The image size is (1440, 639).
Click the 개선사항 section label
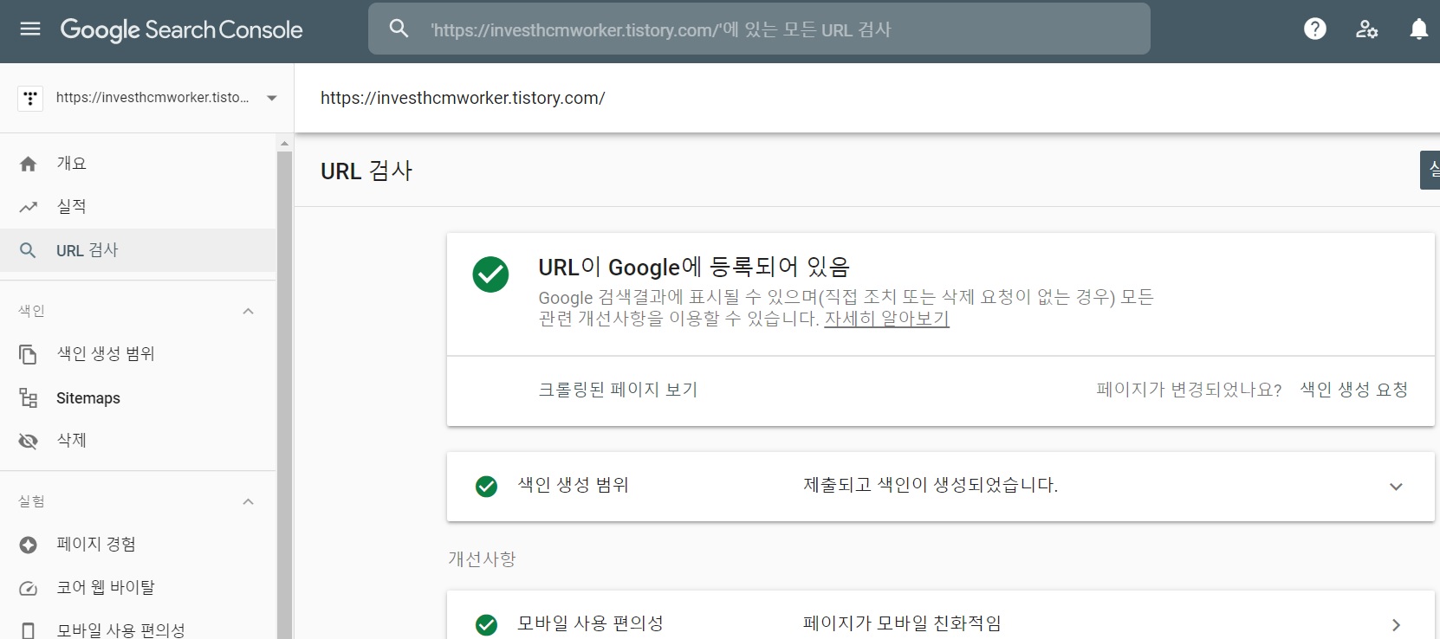(x=482, y=559)
